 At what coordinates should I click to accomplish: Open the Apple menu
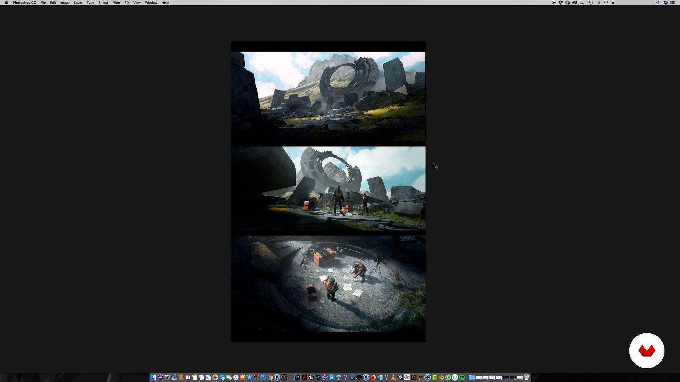(6, 2)
